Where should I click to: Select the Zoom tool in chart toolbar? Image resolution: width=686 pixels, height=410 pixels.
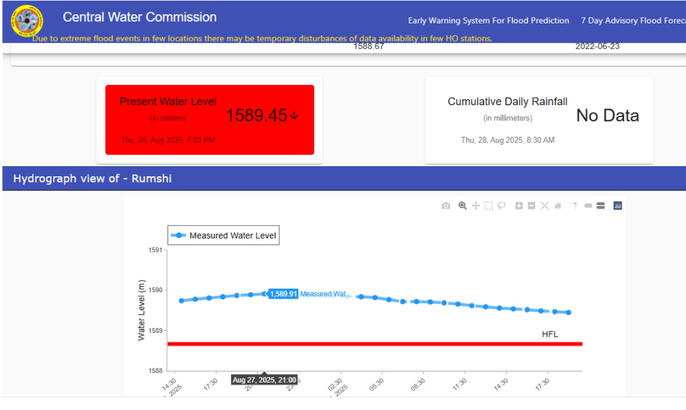click(462, 206)
